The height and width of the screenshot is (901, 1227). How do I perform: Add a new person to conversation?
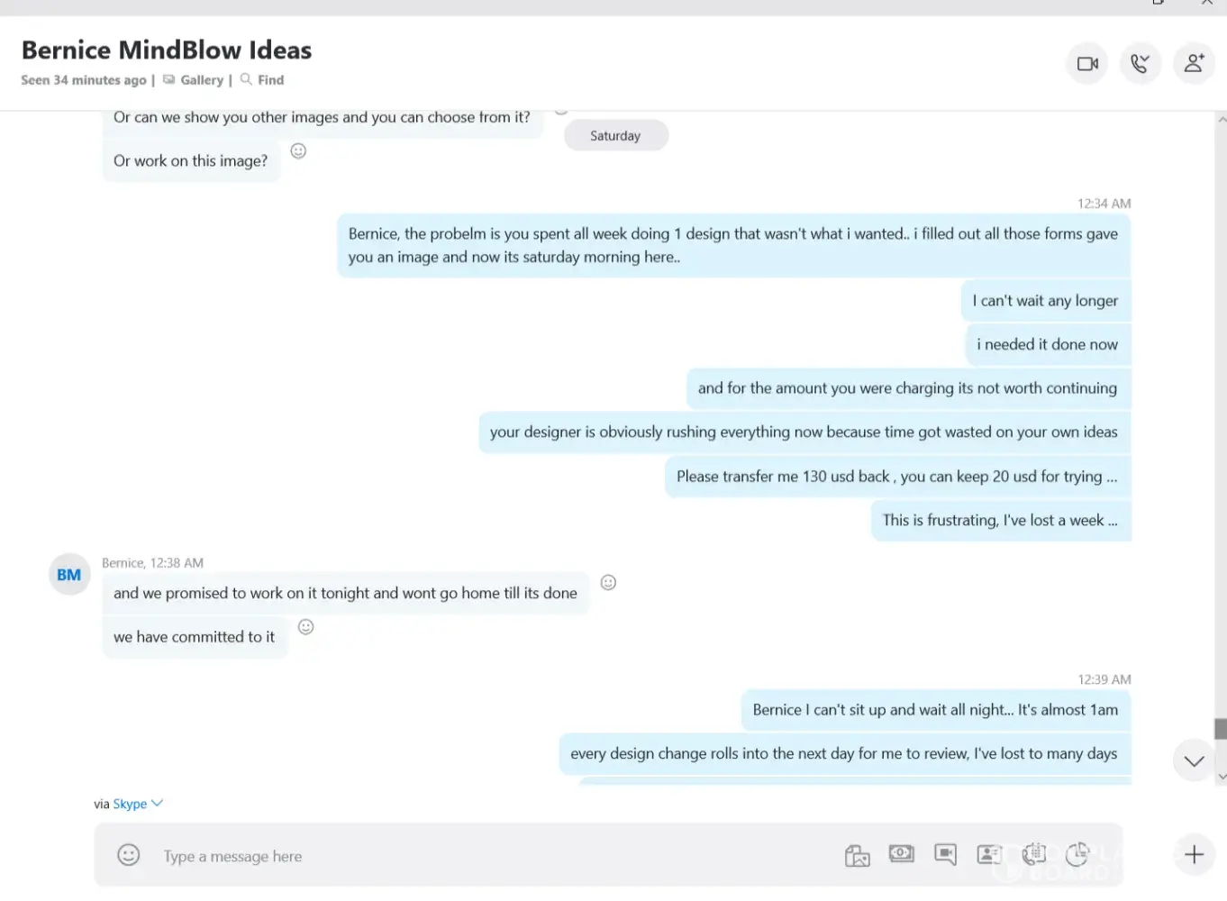pyautogui.click(x=1194, y=64)
